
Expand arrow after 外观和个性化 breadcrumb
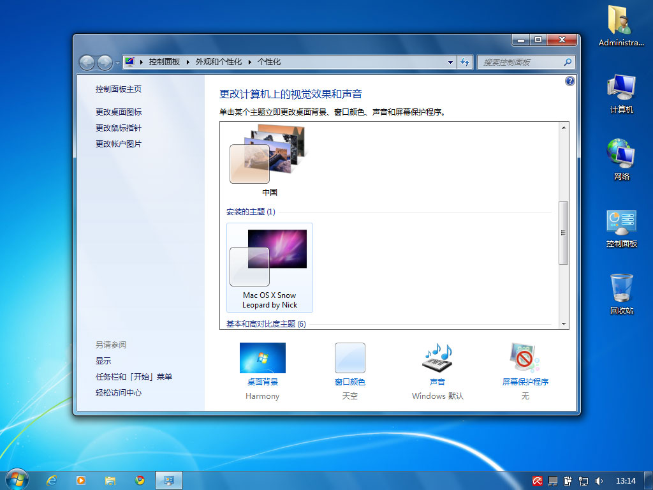(x=249, y=62)
